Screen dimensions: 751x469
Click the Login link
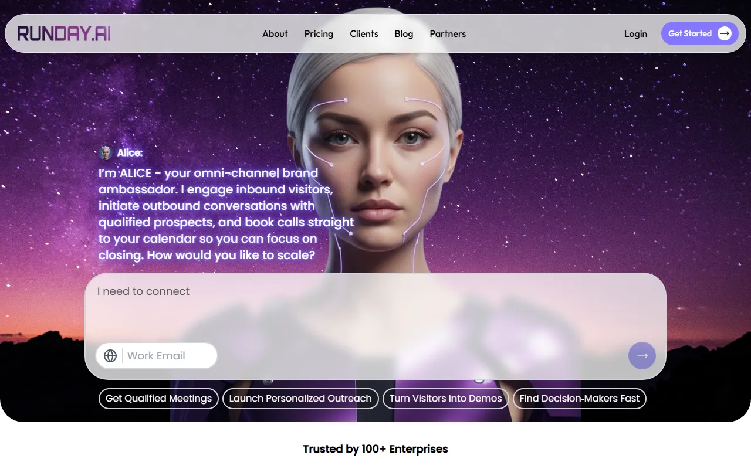point(635,34)
